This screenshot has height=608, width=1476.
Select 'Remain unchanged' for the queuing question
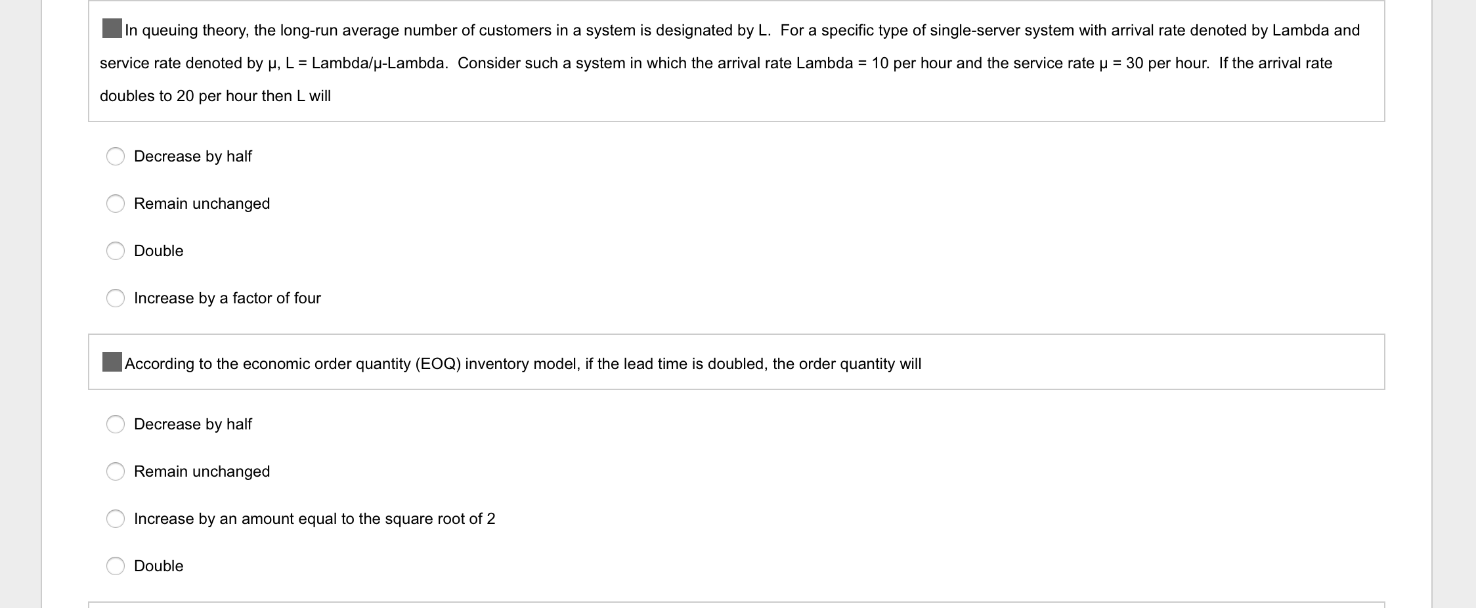[116, 204]
